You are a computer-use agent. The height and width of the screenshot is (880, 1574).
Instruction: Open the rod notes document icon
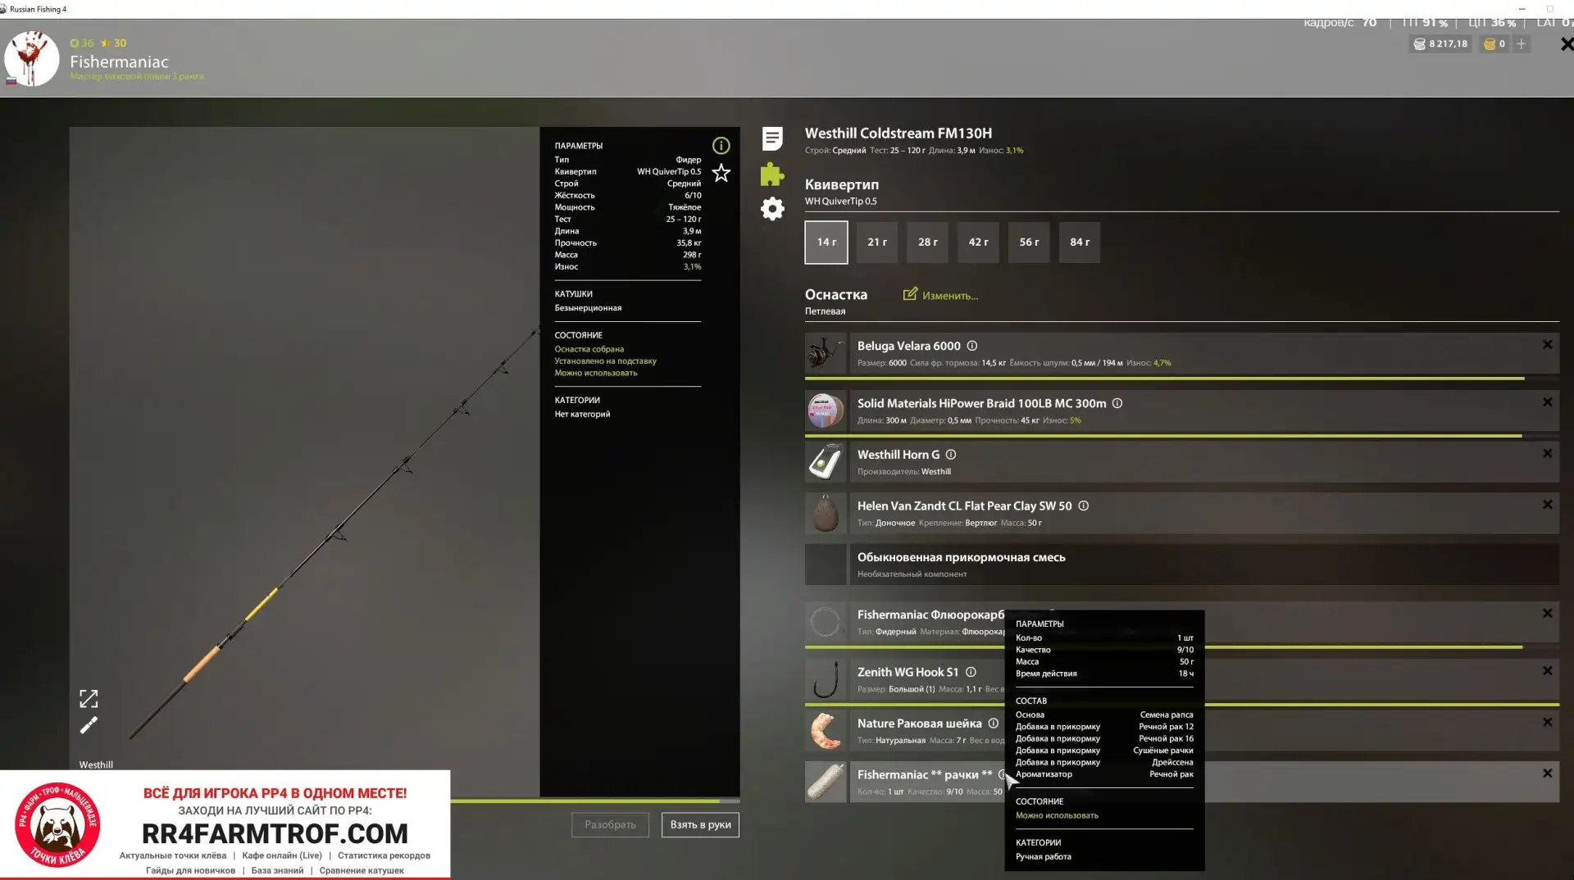tap(772, 138)
